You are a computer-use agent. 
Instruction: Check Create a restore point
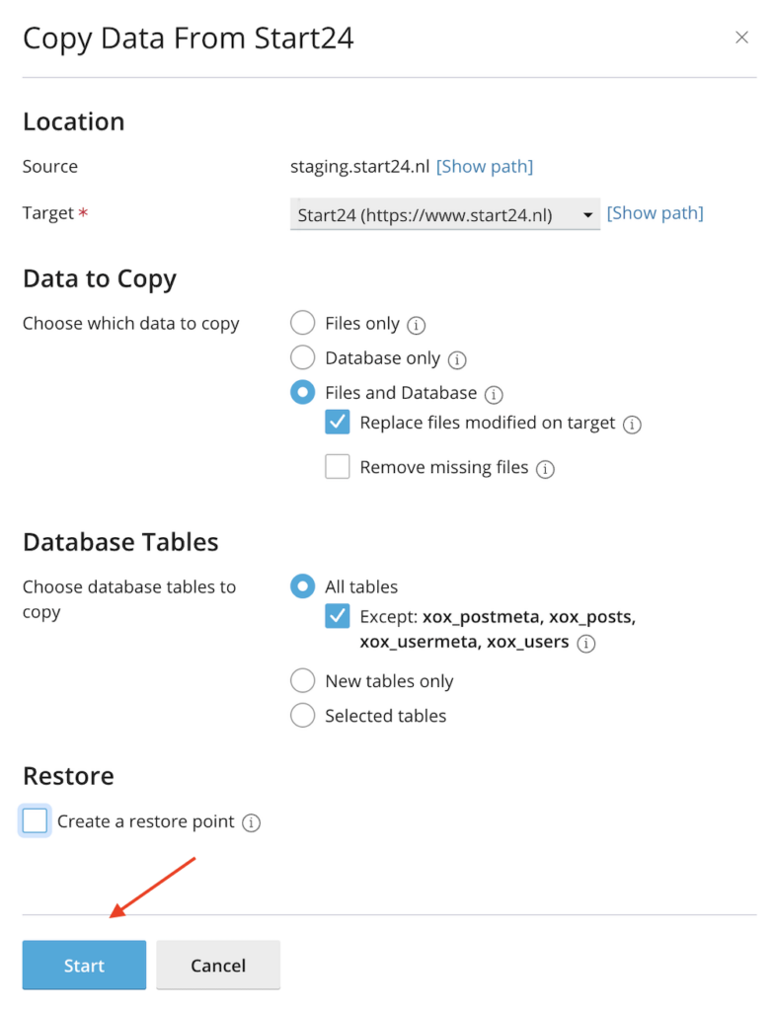(x=35, y=820)
